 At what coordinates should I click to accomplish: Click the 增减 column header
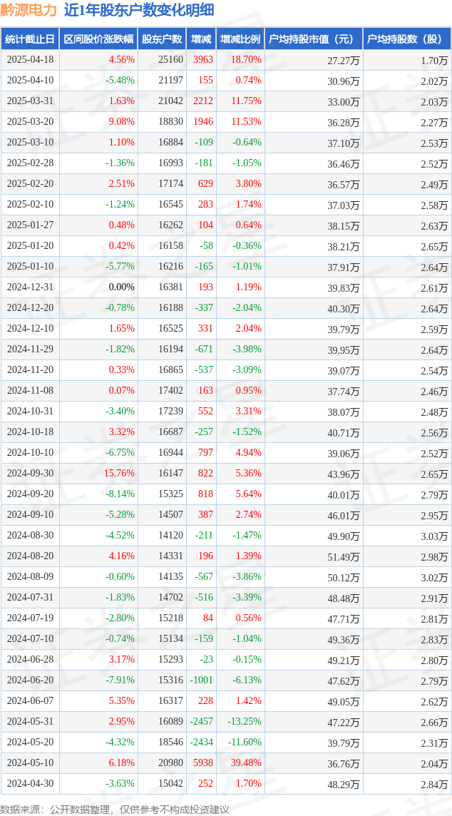pos(201,39)
